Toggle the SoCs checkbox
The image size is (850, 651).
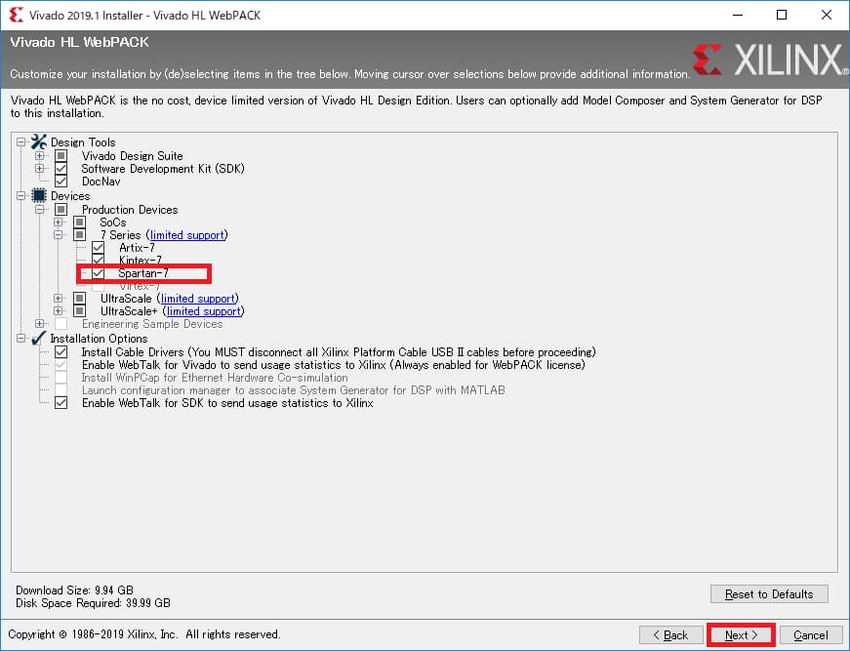pyautogui.click(x=80, y=222)
